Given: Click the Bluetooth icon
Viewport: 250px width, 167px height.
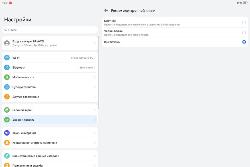Looking at the screenshot, I should [7, 67].
